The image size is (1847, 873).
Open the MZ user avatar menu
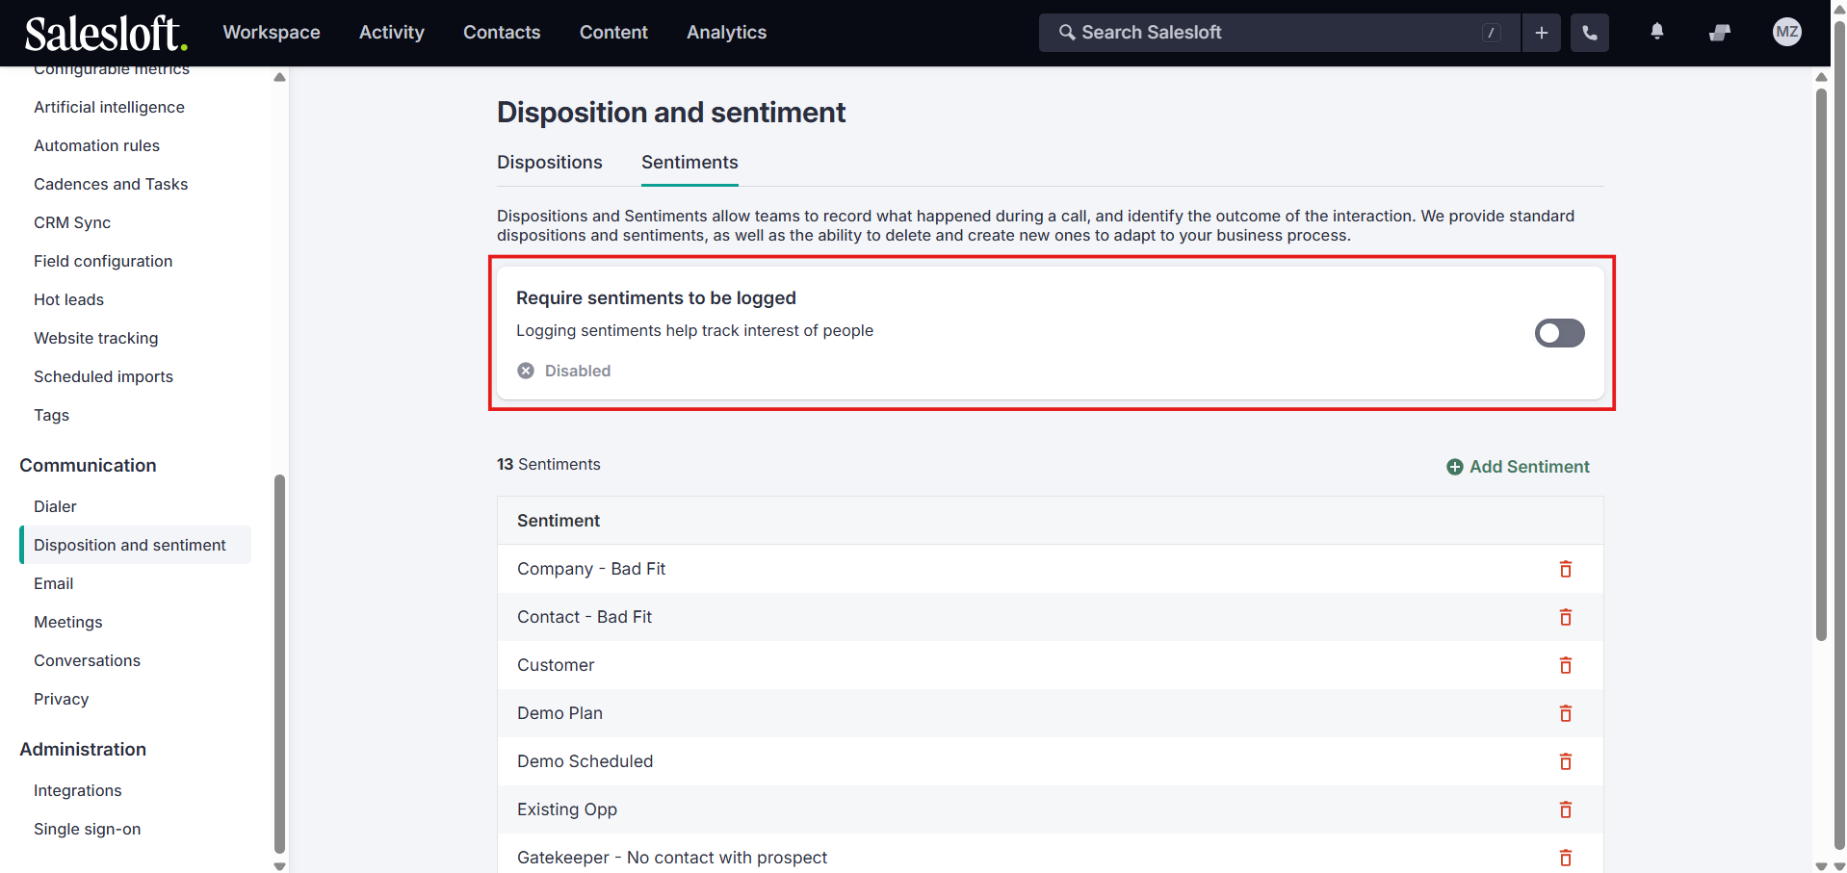click(x=1787, y=32)
